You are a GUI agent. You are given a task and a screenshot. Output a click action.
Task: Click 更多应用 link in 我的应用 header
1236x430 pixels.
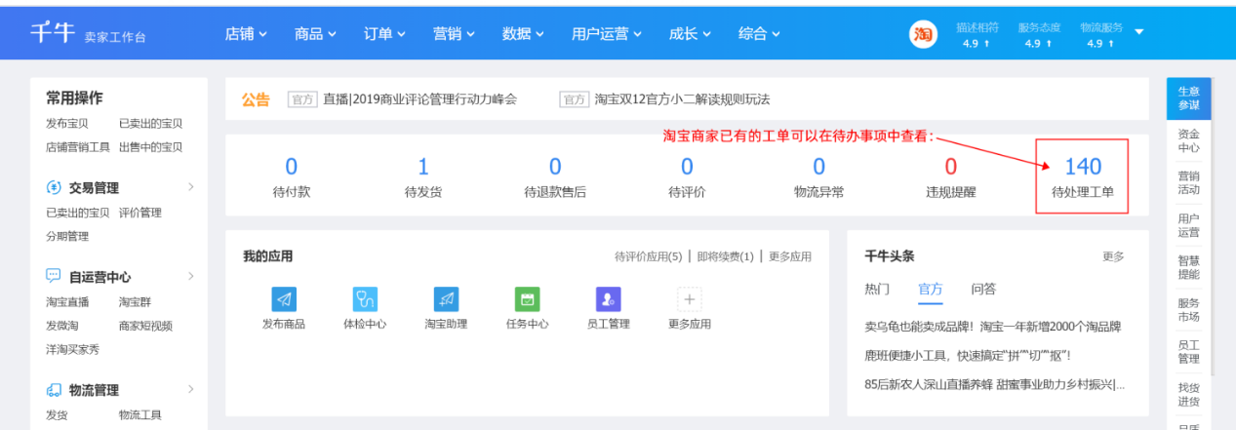(789, 256)
